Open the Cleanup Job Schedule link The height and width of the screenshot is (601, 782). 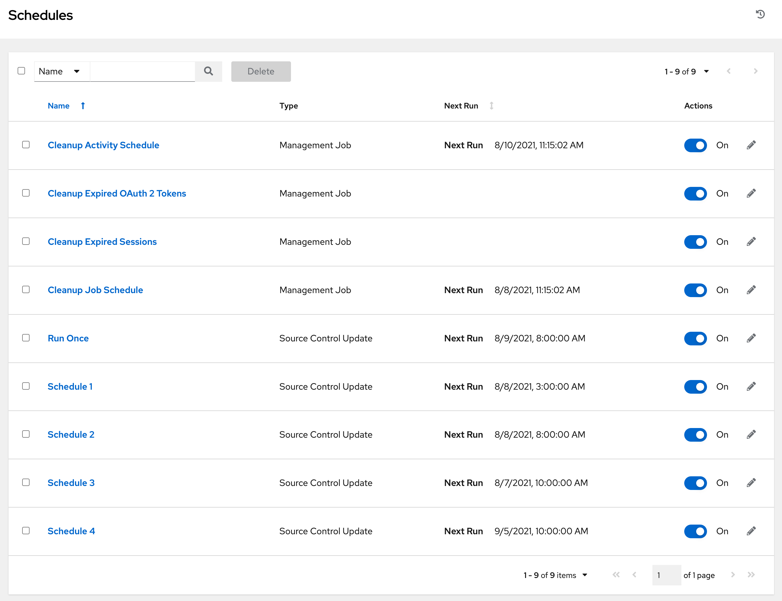coord(95,290)
